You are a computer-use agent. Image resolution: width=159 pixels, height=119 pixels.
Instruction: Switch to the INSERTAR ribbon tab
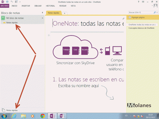click(26, 6)
